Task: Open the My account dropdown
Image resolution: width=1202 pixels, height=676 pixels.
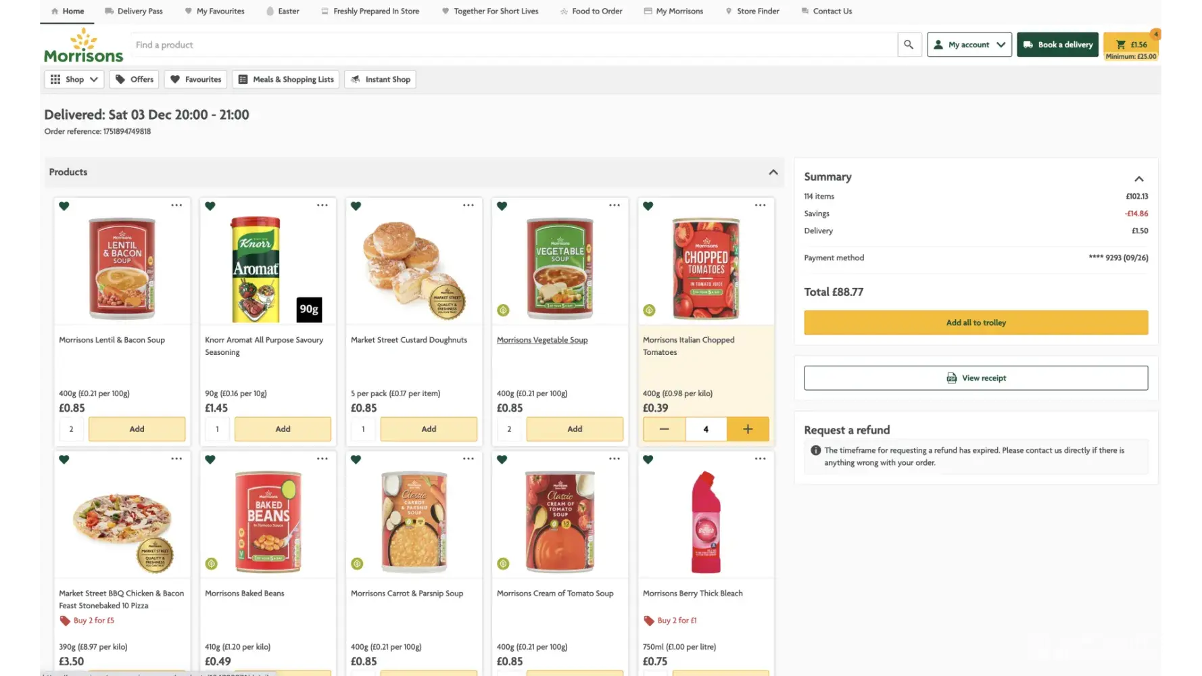Action: click(969, 45)
